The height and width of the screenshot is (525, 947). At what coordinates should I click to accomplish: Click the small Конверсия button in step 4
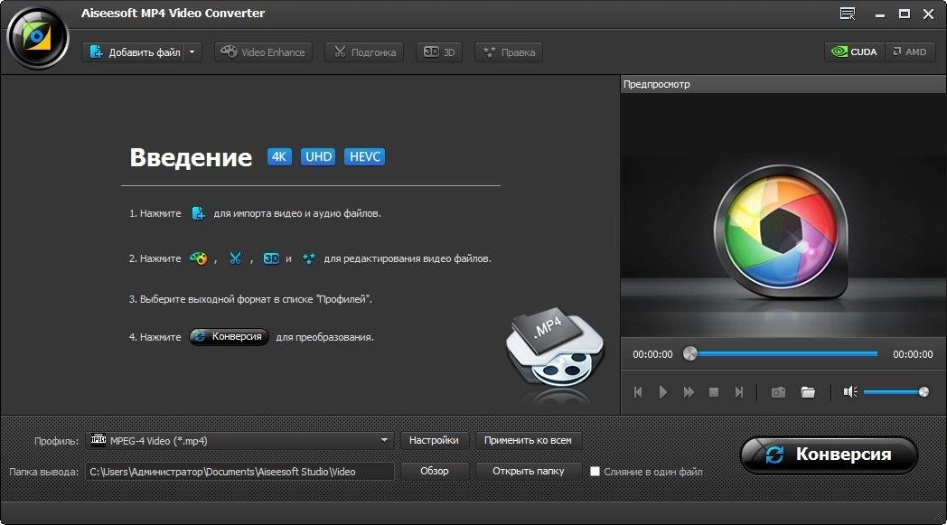point(229,336)
